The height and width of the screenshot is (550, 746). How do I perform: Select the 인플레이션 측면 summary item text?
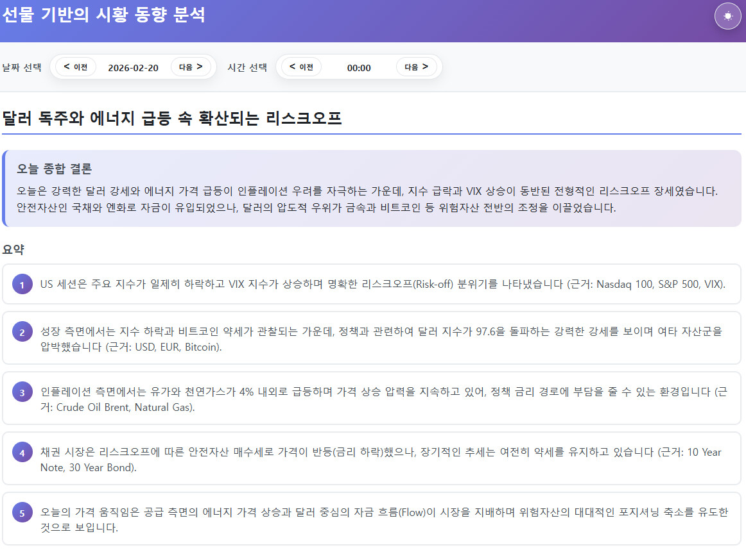379,399
